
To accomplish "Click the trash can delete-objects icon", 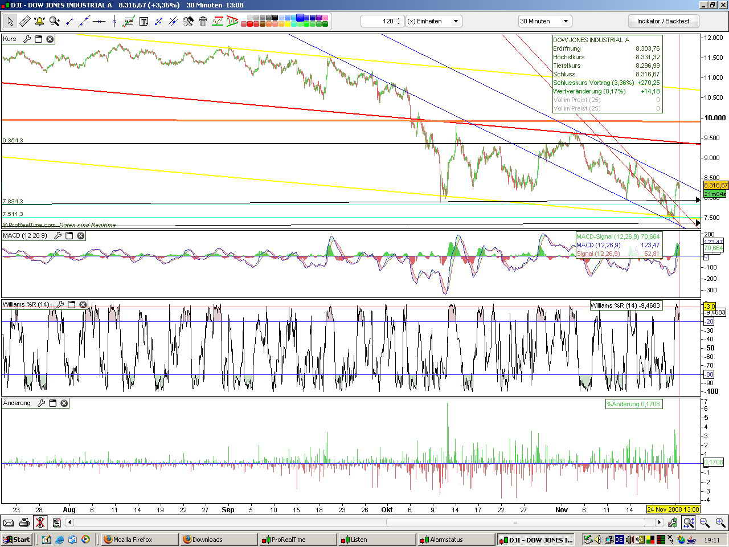I will click(203, 21).
